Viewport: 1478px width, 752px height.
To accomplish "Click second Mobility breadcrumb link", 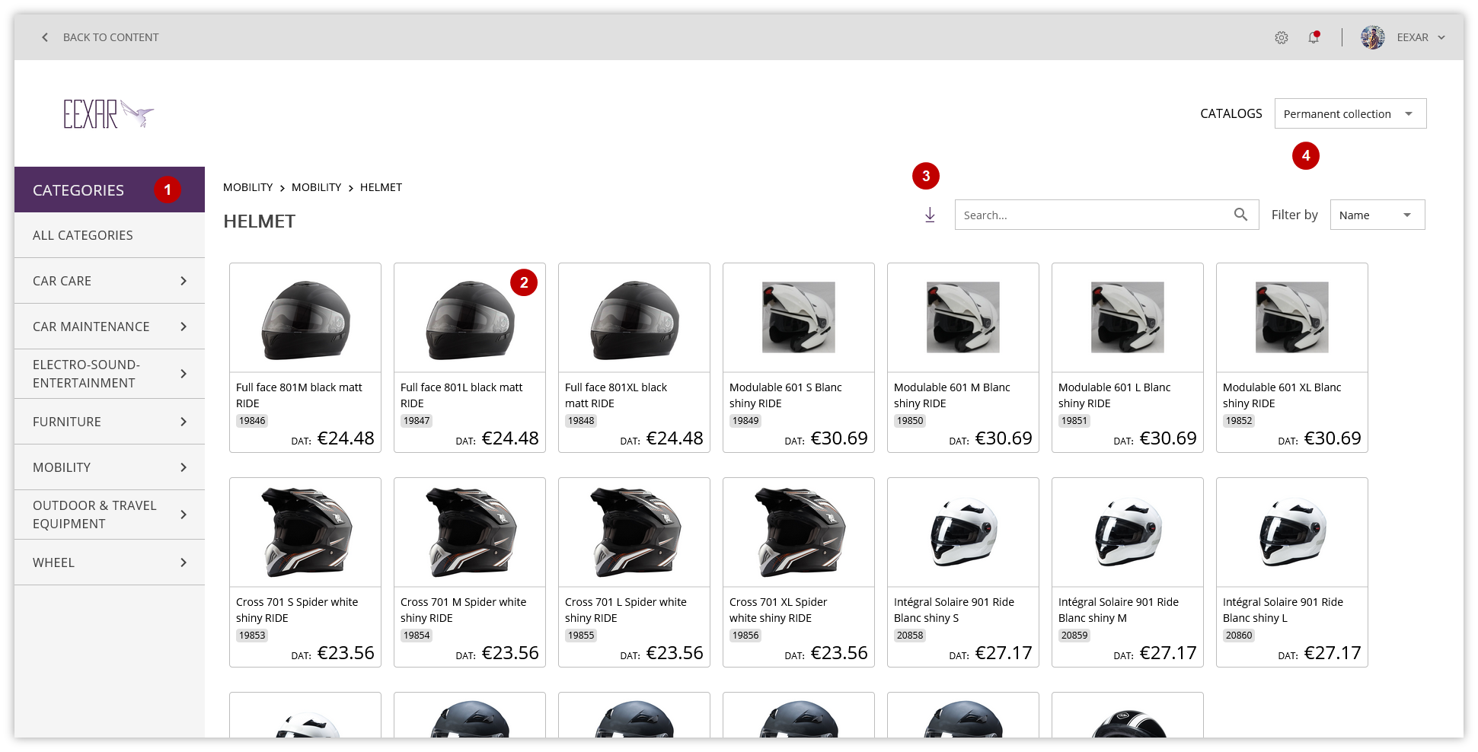I will pos(316,187).
